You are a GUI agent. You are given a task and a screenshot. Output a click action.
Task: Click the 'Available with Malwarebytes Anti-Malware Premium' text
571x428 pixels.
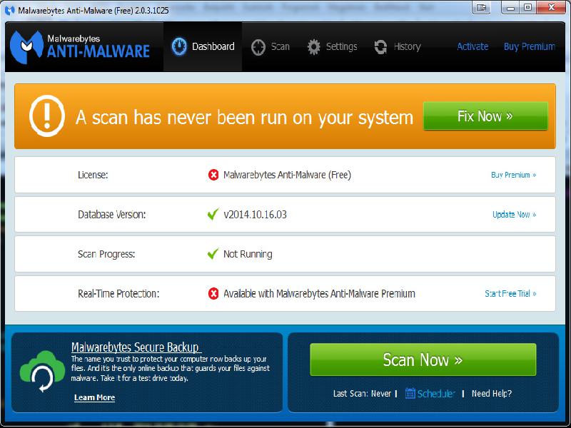tap(319, 294)
